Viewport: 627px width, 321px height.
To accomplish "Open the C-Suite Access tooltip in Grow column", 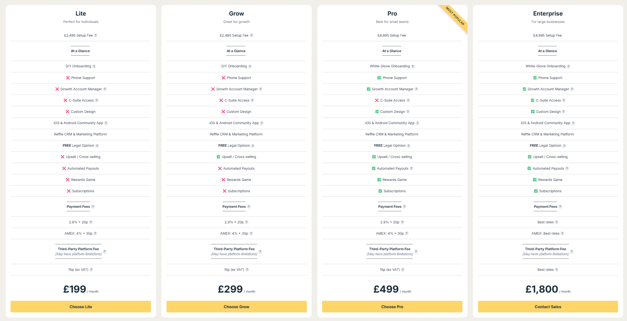I will point(252,100).
